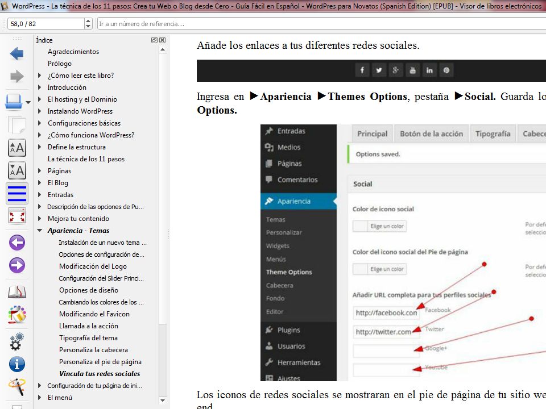Image resolution: width=546 pixels, height=409 pixels.
Task: Click the Increase font size icon
Action: [x=16, y=148]
